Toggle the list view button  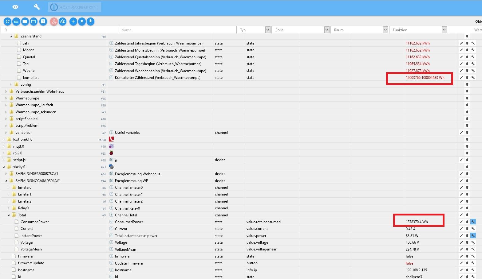[x=16, y=21]
